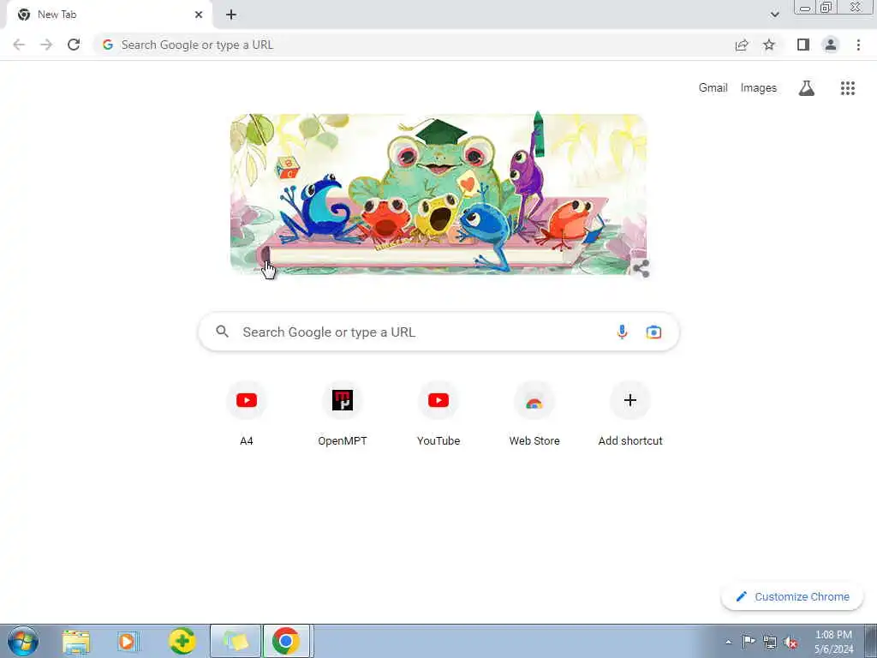This screenshot has height=658, width=877.
Task: Open Windows Explorer from the taskbar
Action: 76,642
